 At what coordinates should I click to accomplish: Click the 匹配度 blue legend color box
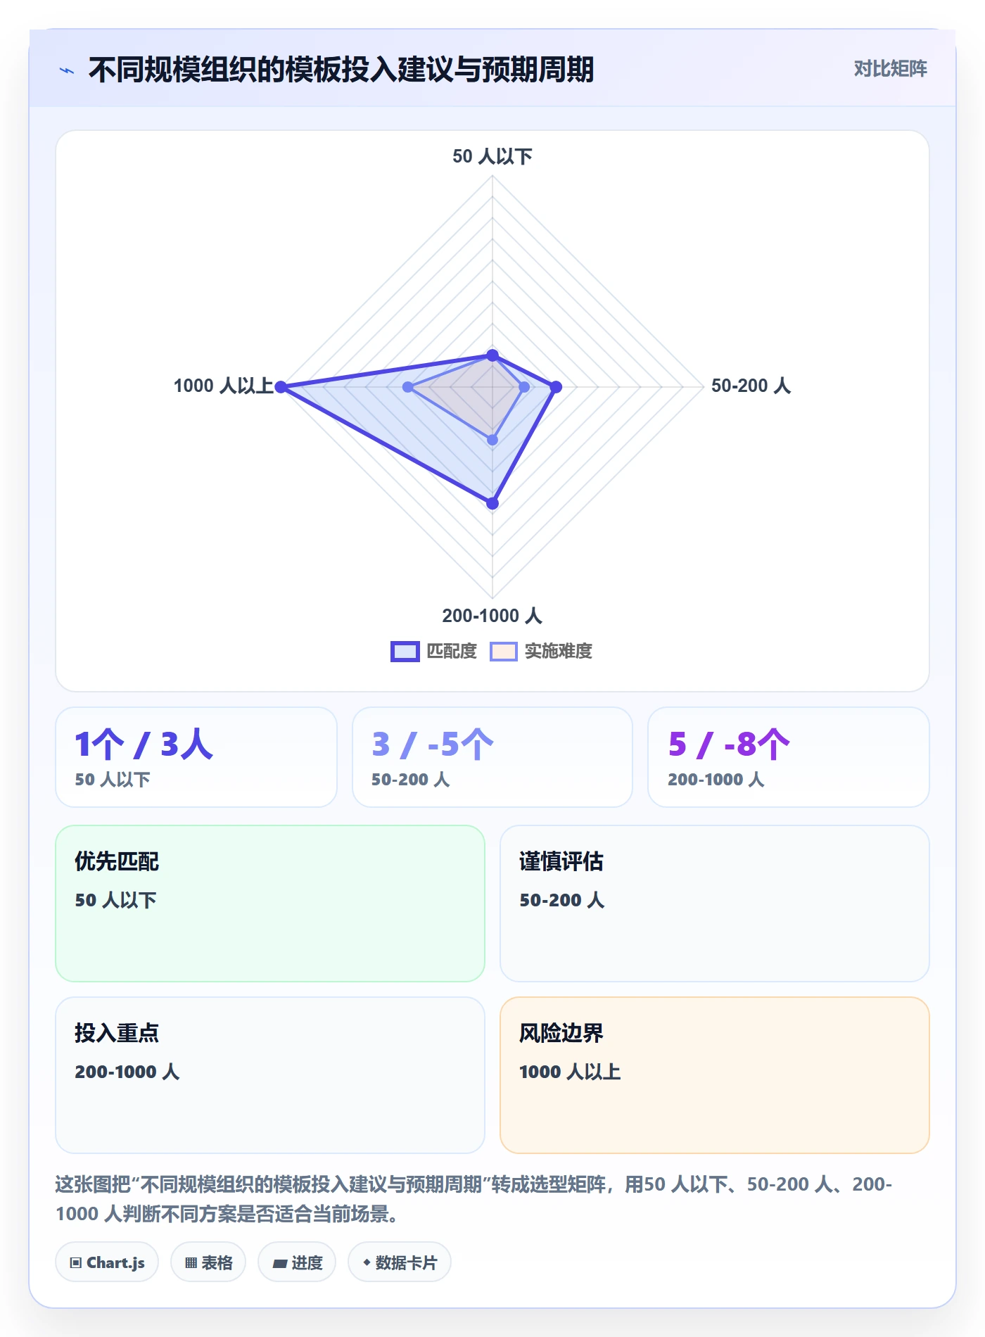405,652
